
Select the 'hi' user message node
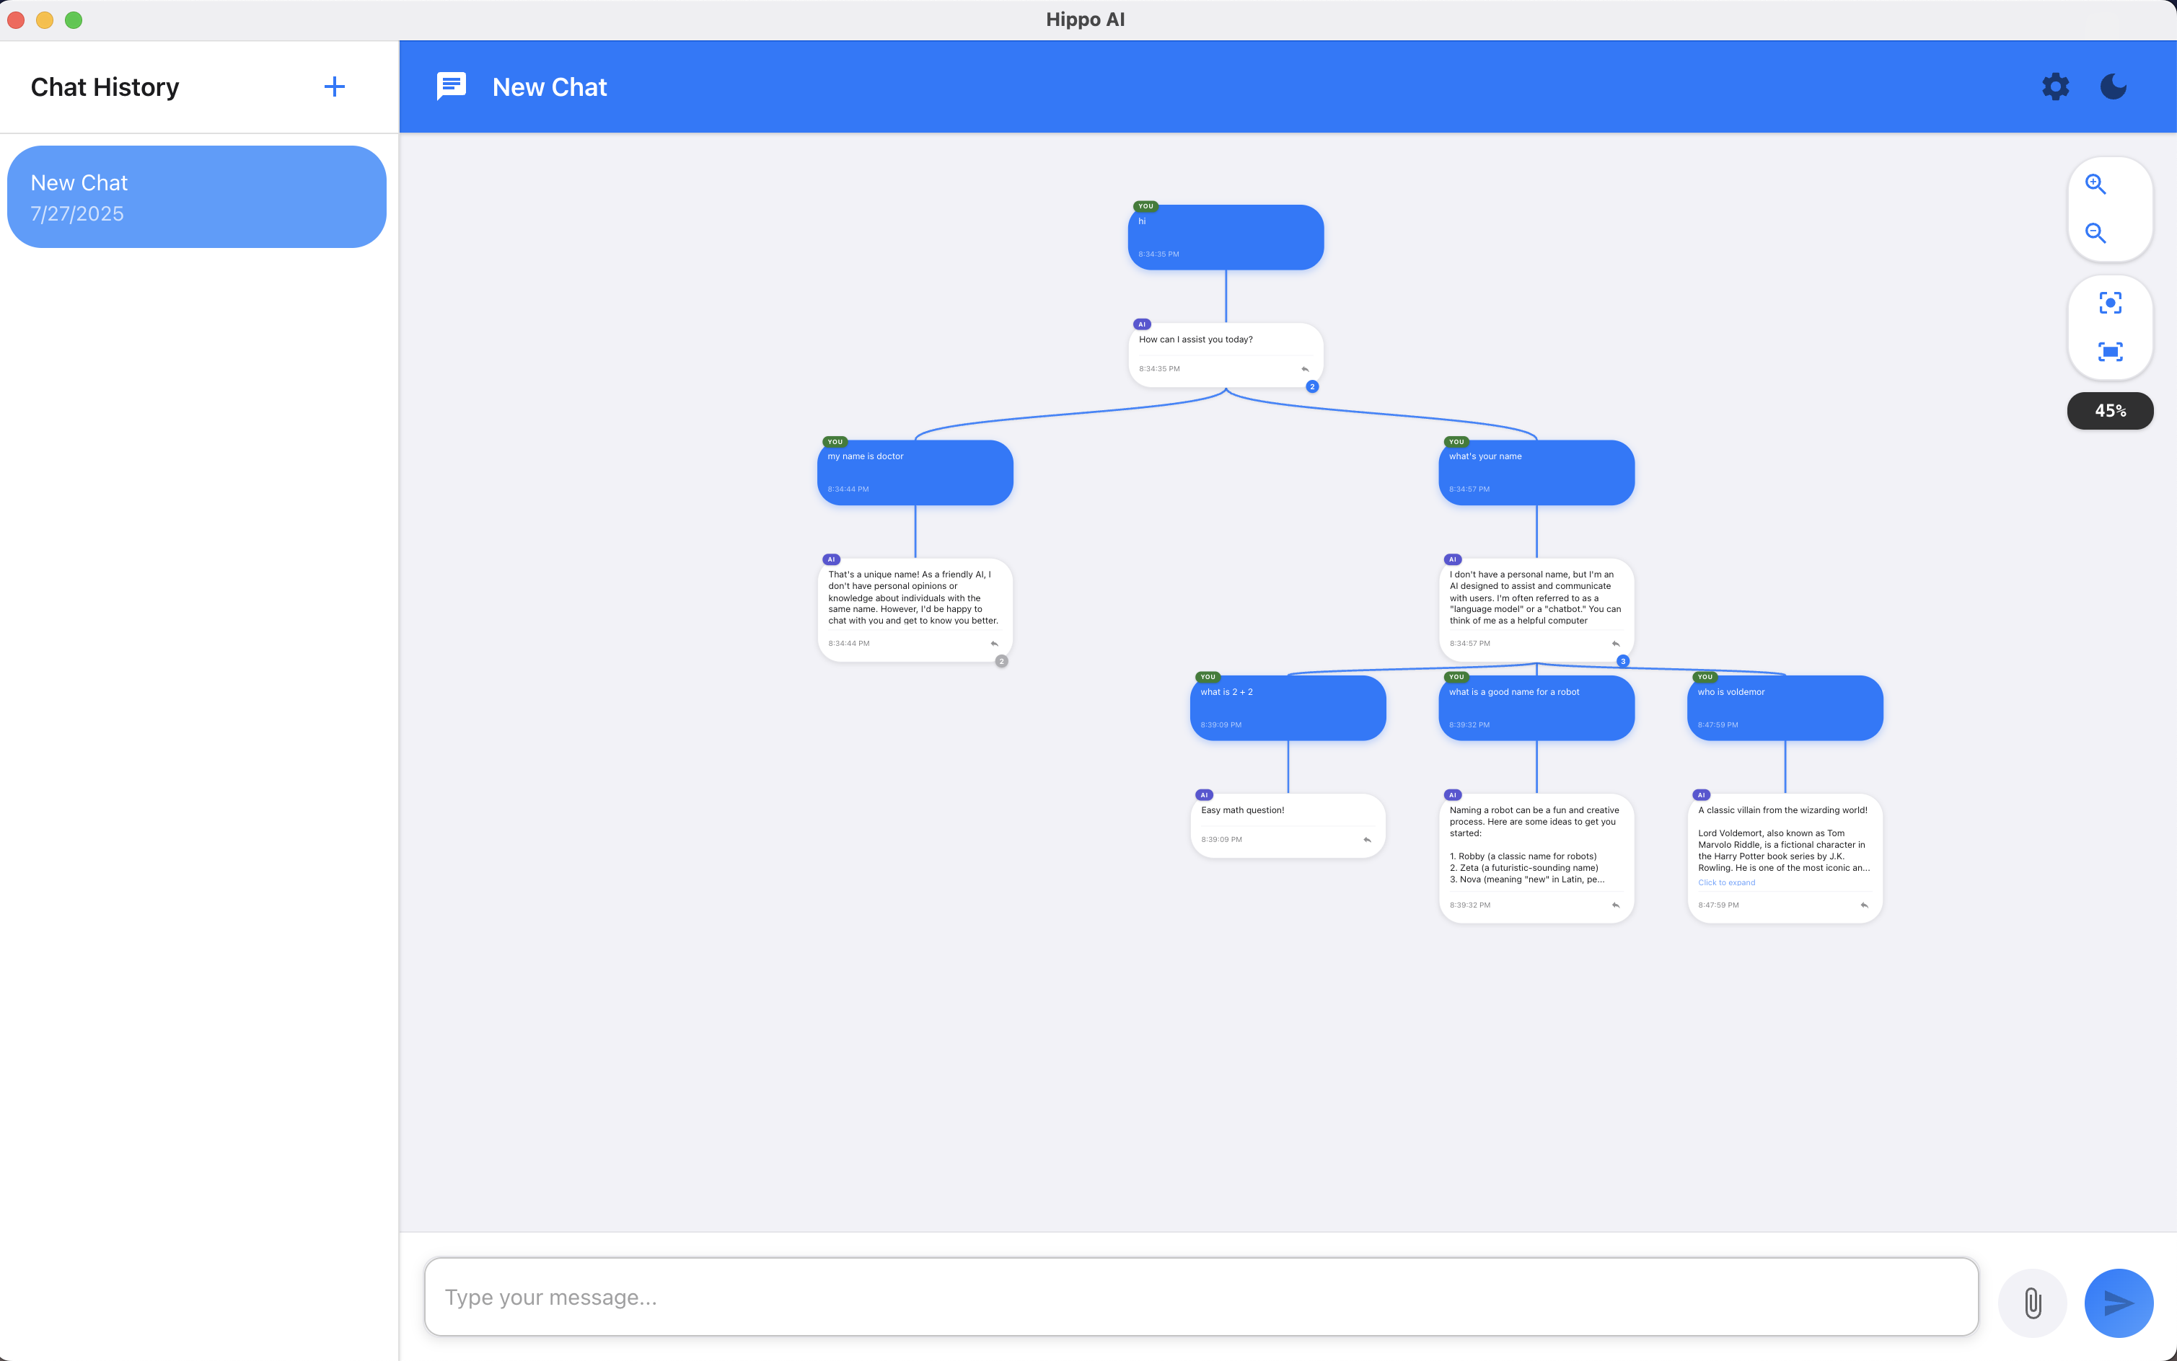[1226, 238]
